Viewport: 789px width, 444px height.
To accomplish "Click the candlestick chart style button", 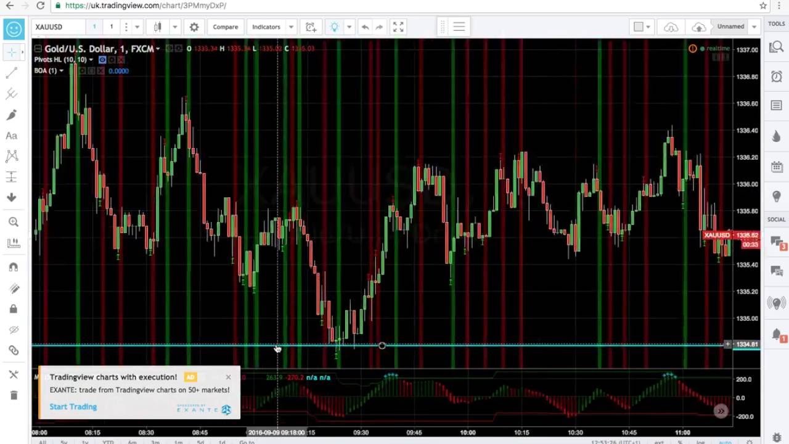I will [x=158, y=27].
